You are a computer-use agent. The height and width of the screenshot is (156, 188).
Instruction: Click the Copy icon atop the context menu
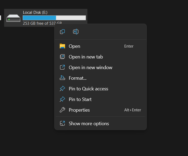click(x=62, y=32)
